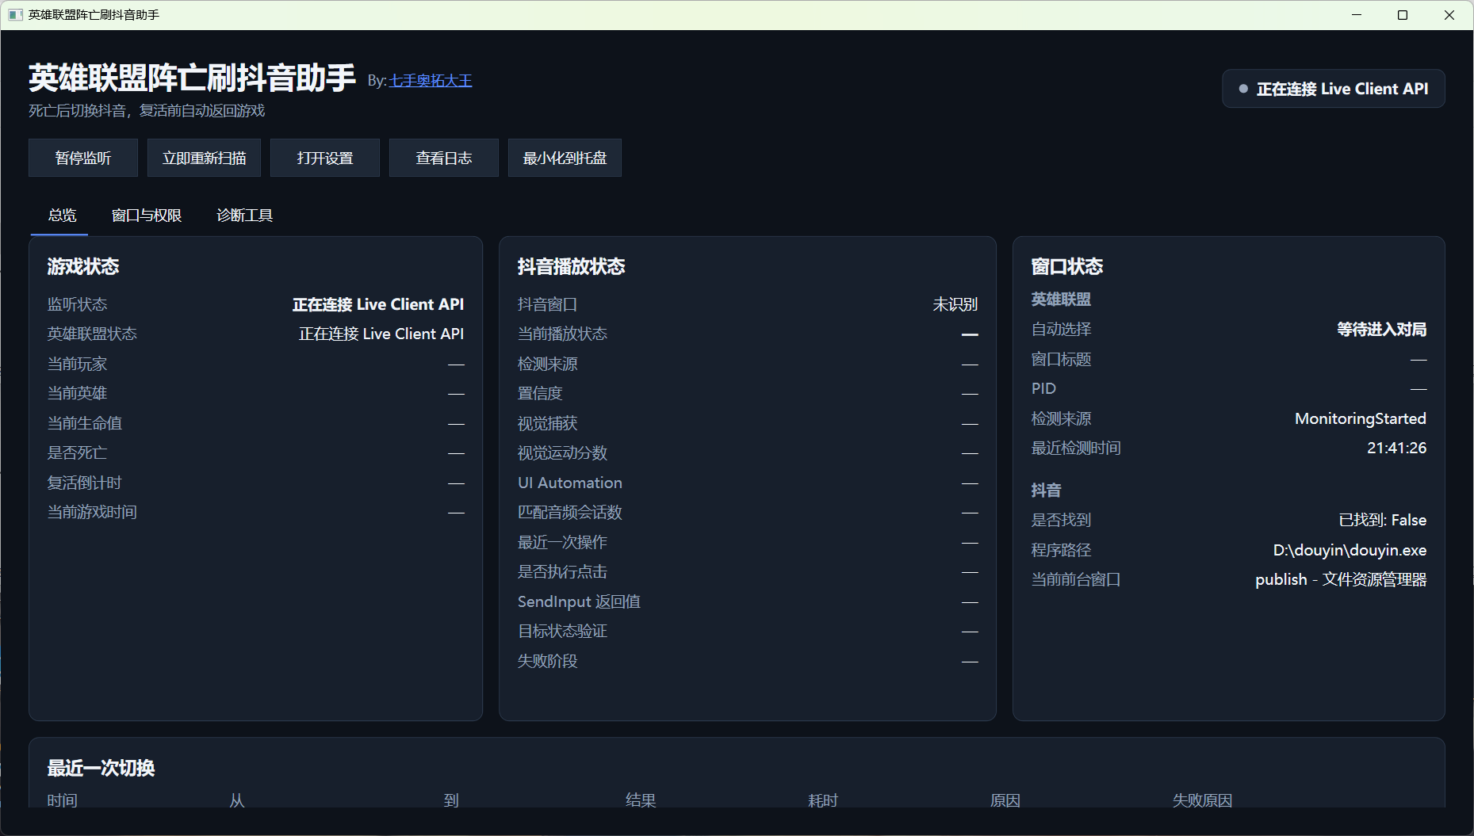Select the 是否执行点击 label
The height and width of the screenshot is (836, 1474).
563,571
